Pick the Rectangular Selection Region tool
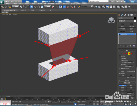137x106 pixels. [28, 7]
